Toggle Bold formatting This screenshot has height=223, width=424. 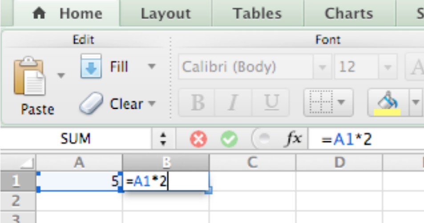198,103
